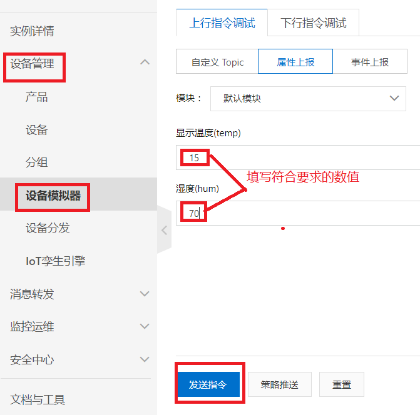This screenshot has width=420, height=415.
Task: Click the 重置 button
Action: click(342, 385)
